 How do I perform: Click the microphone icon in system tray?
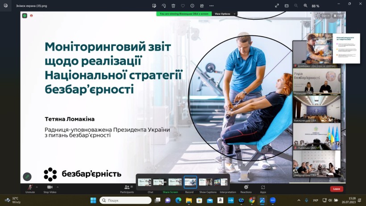[x=307, y=200]
